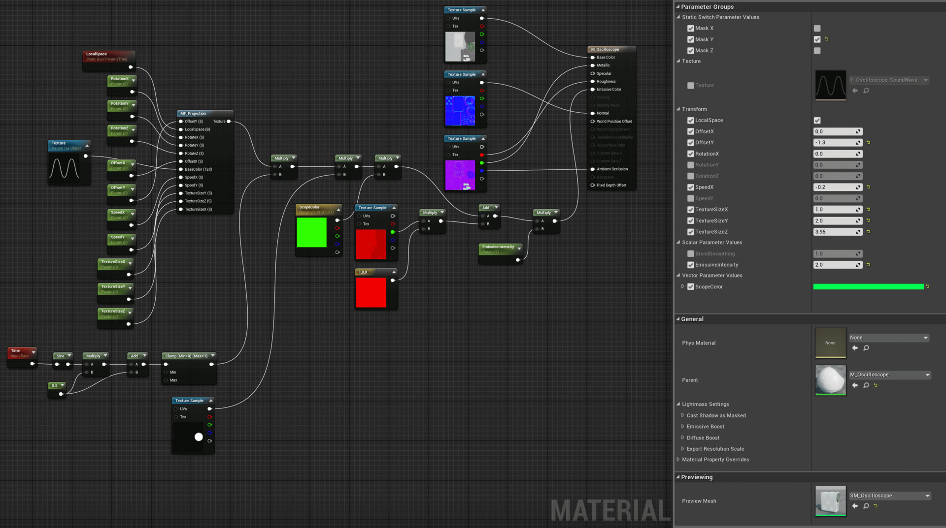Reset Mask Y to its default state
The image size is (946, 528).
[827, 39]
